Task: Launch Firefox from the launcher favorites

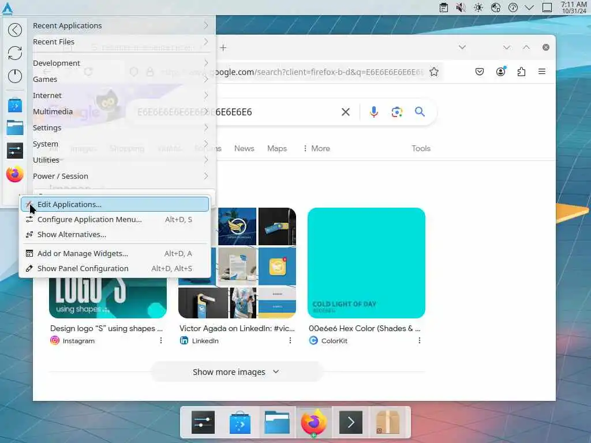Action: (14, 174)
